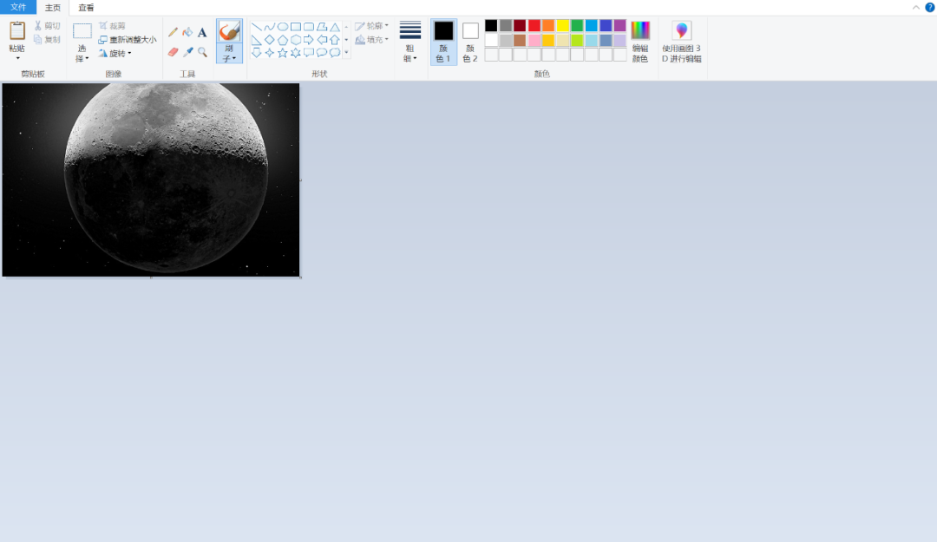Click the Resize (重新调整大小) button
Image resolution: width=937 pixels, height=542 pixels.
click(128, 39)
